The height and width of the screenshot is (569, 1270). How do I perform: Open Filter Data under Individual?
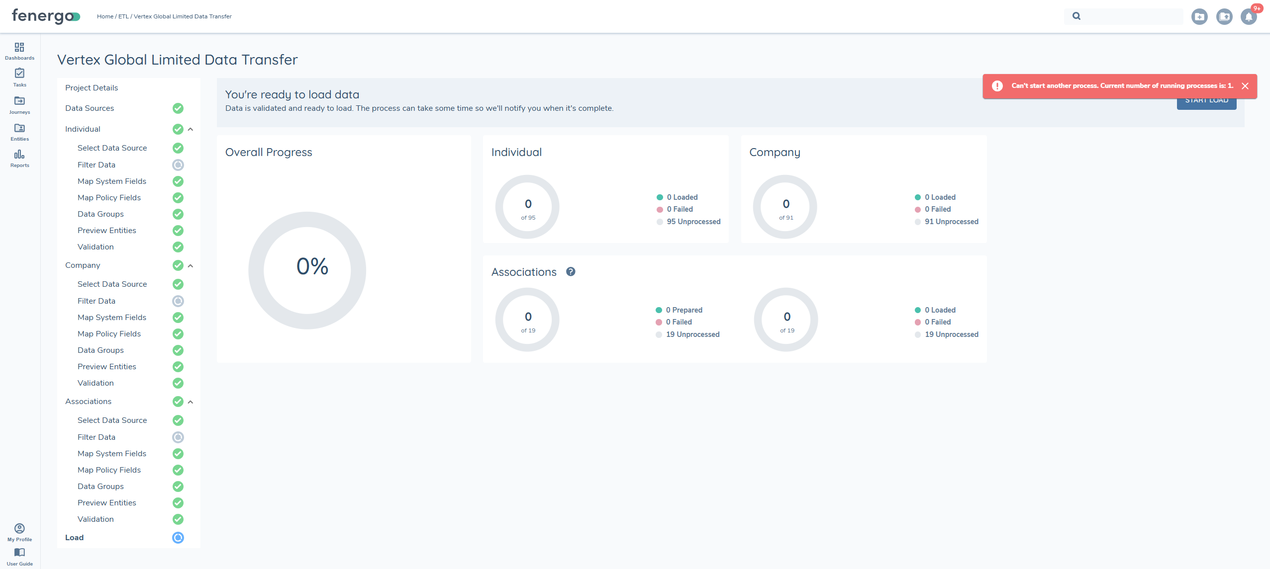(x=97, y=165)
